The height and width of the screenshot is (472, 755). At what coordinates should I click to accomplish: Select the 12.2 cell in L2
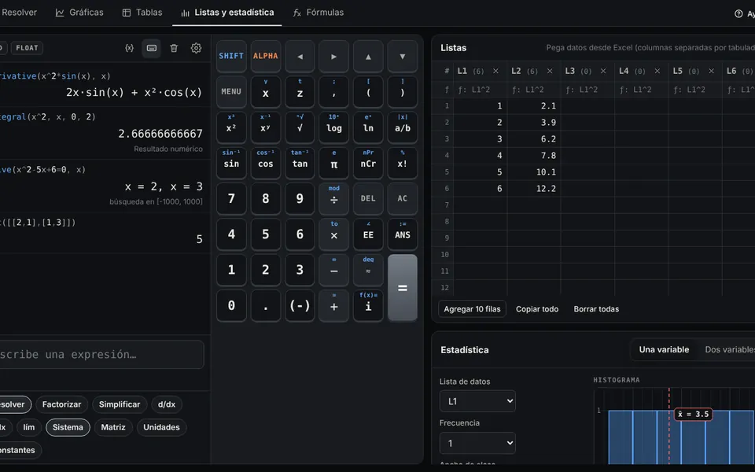coord(533,189)
